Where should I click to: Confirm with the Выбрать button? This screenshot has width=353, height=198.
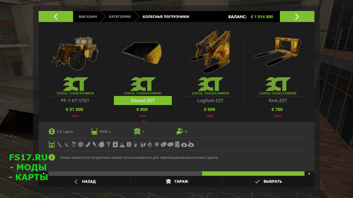pos(268,182)
